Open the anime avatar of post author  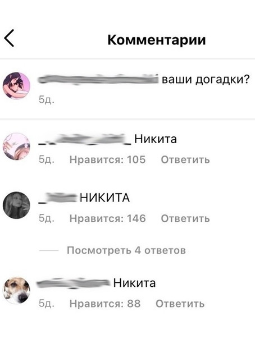pos(16,86)
